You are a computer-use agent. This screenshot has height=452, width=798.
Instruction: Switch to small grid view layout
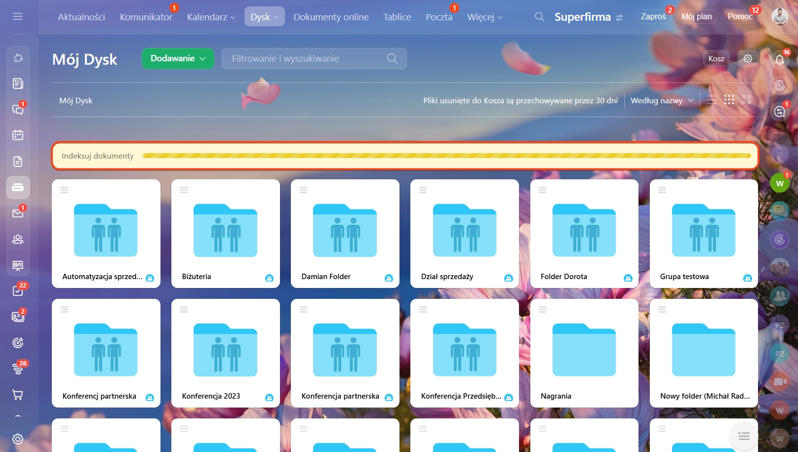(729, 100)
